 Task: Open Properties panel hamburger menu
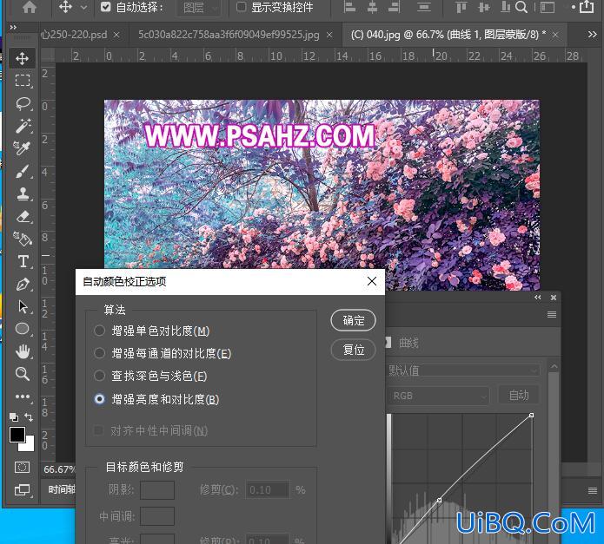[x=552, y=315]
